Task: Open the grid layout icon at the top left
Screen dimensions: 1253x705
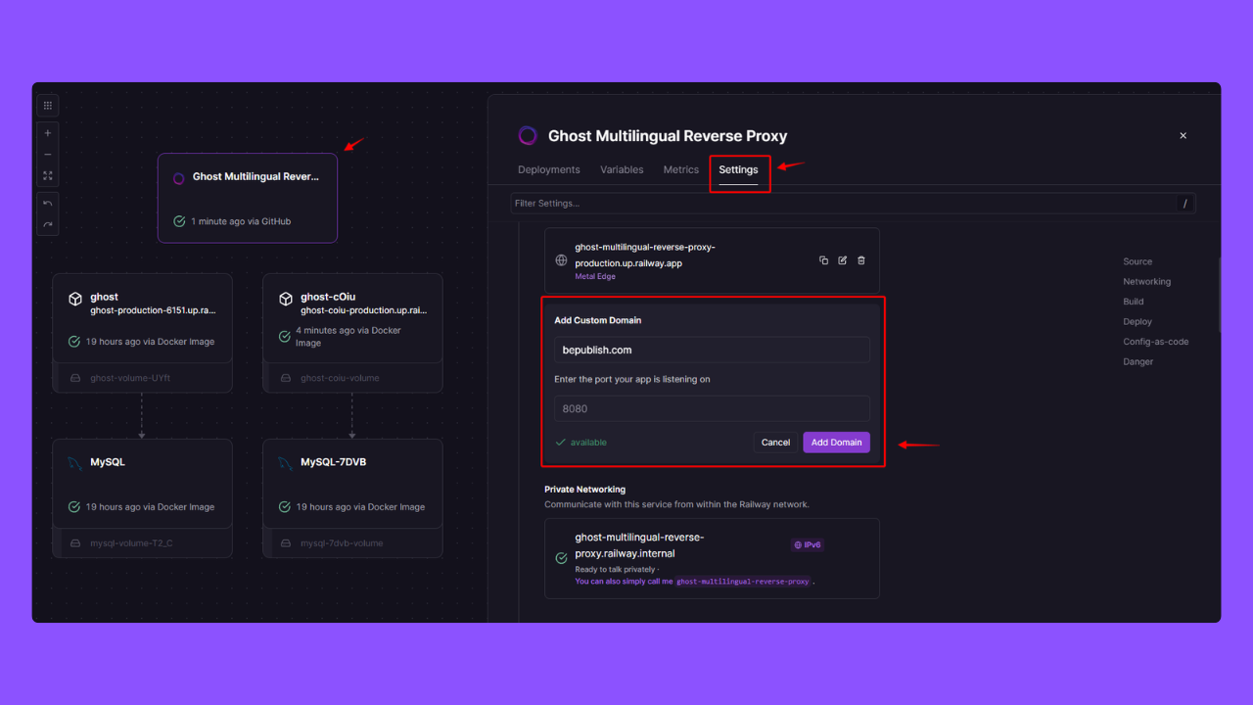Action: click(47, 105)
